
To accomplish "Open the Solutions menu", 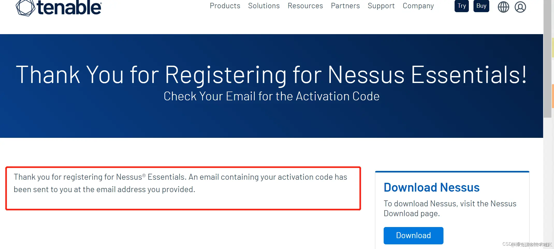I will (264, 6).
